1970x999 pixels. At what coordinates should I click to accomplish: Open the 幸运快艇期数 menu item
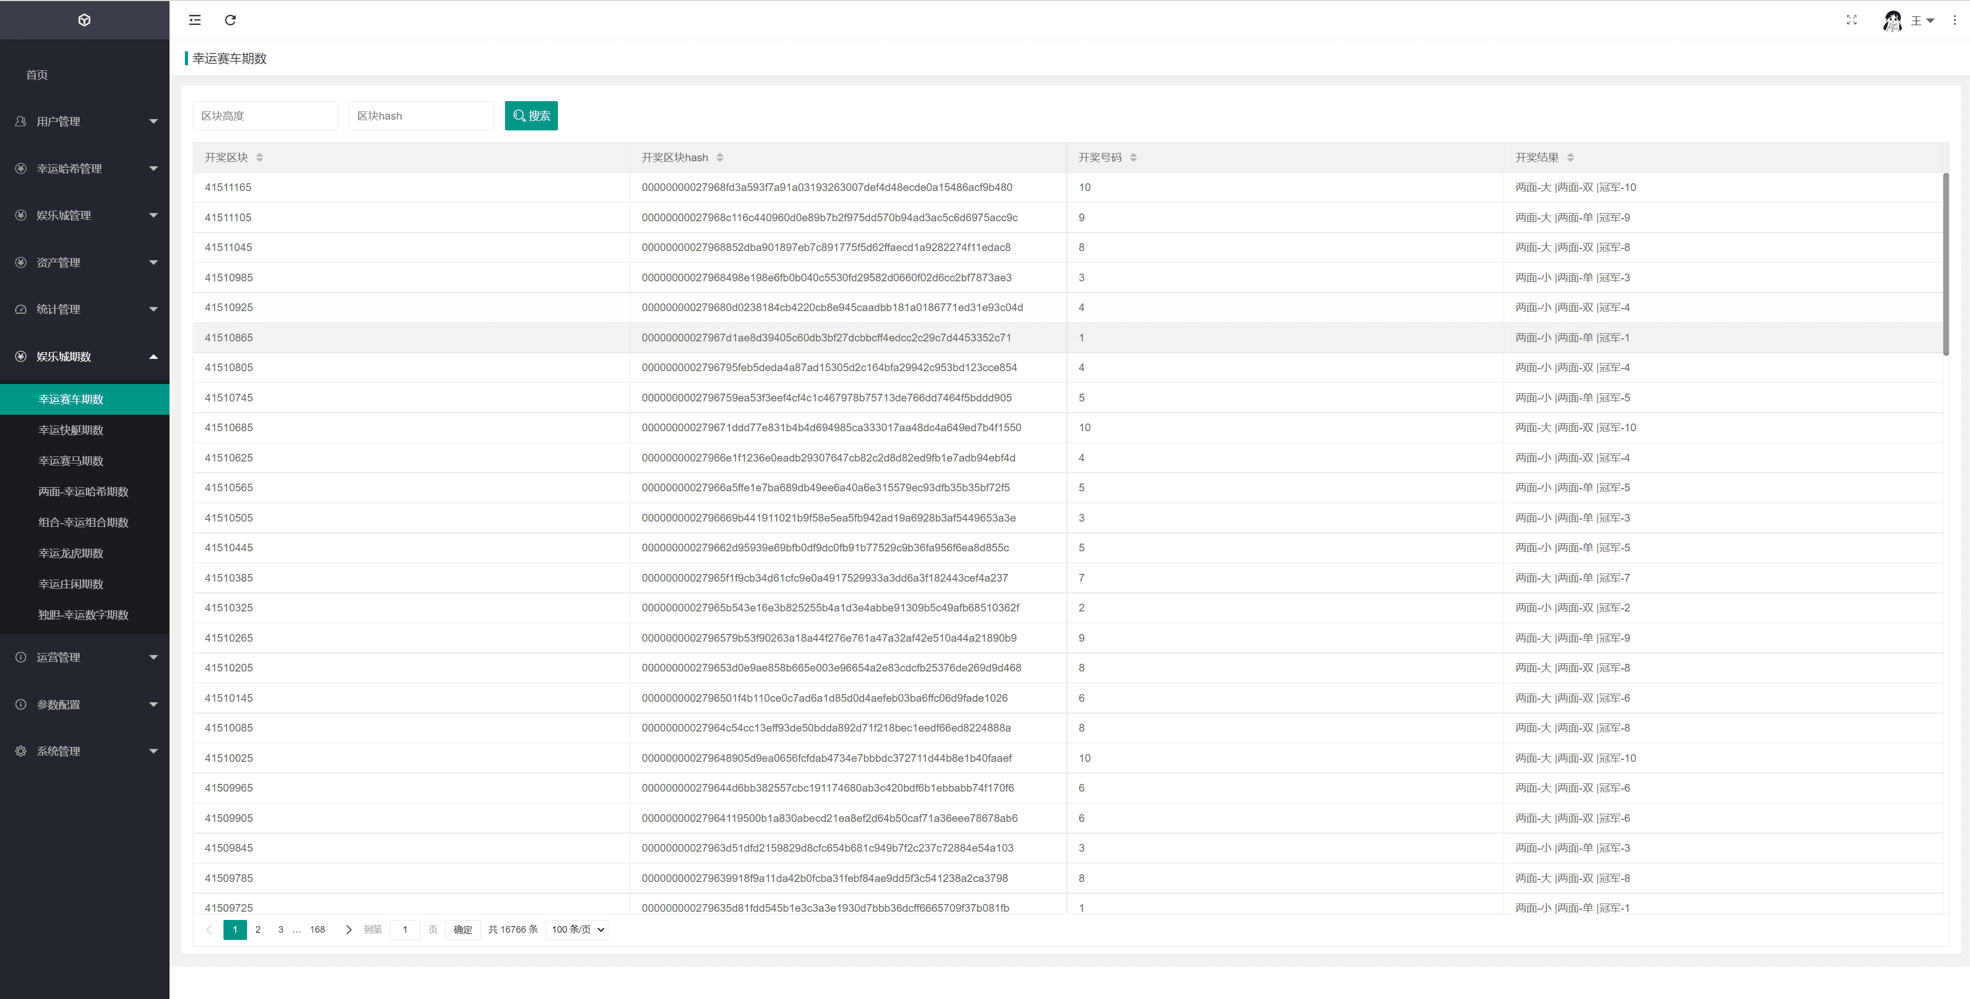pyautogui.click(x=70, y=430)
